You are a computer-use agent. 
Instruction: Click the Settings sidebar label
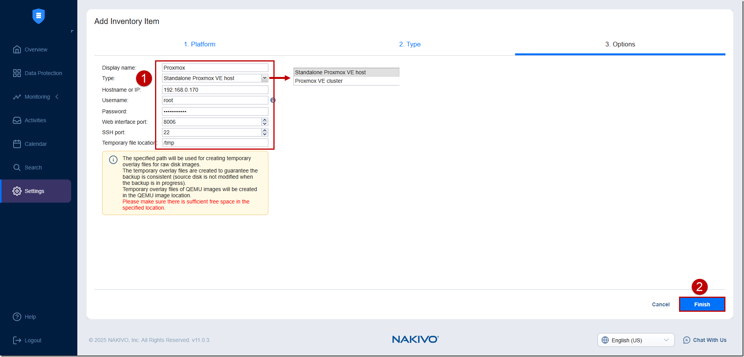coord(34,191)
